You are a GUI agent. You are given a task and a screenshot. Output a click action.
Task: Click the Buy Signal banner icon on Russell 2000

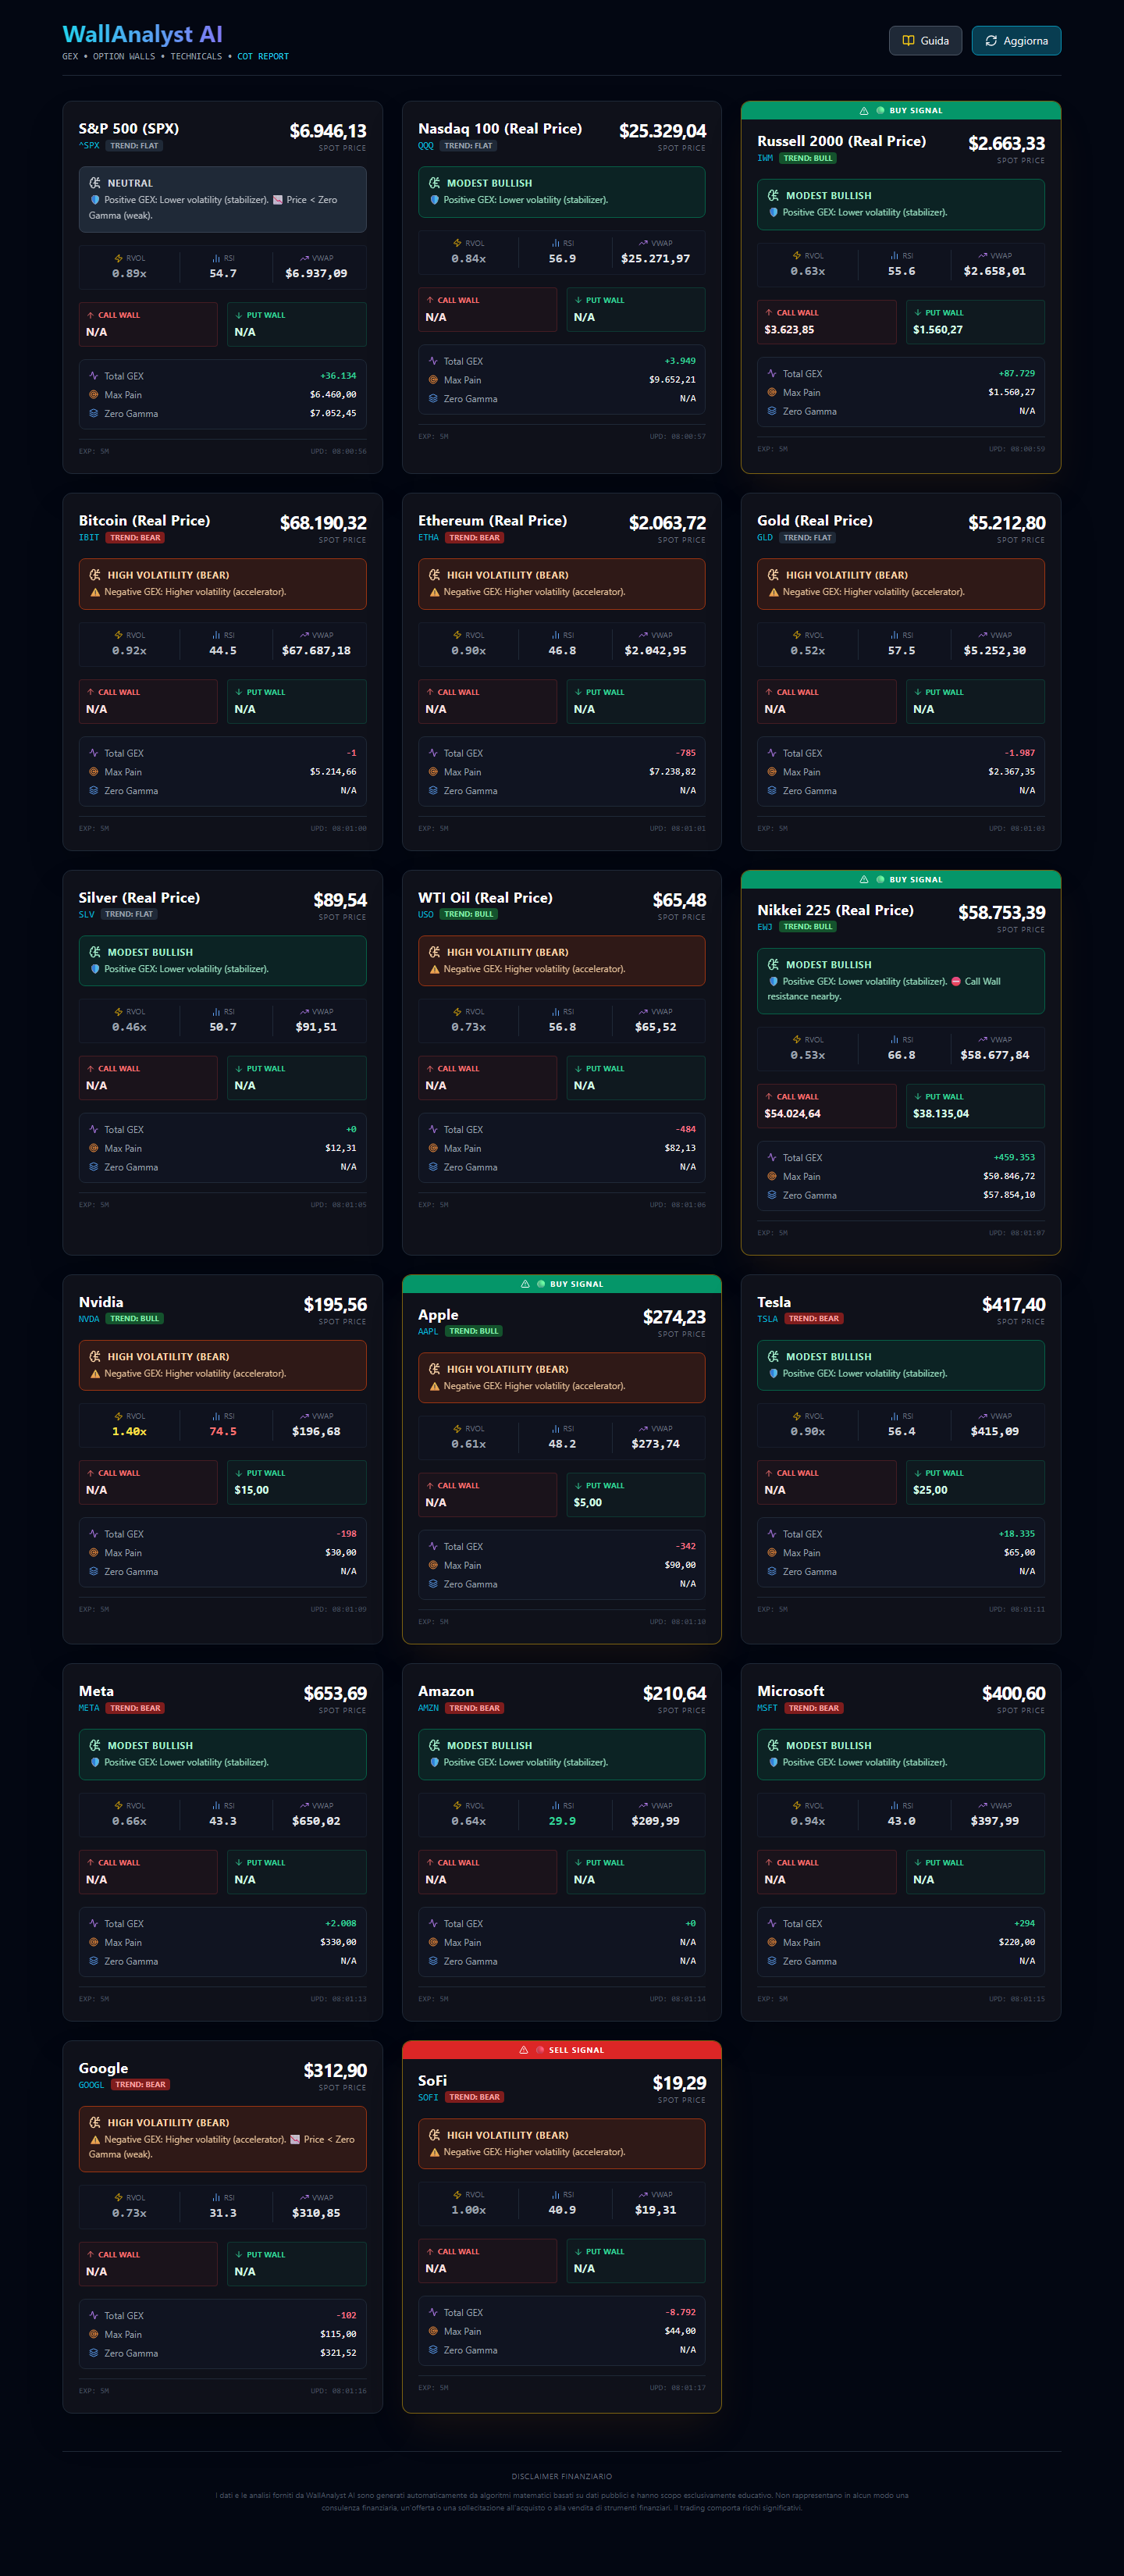tap(864, 111)
